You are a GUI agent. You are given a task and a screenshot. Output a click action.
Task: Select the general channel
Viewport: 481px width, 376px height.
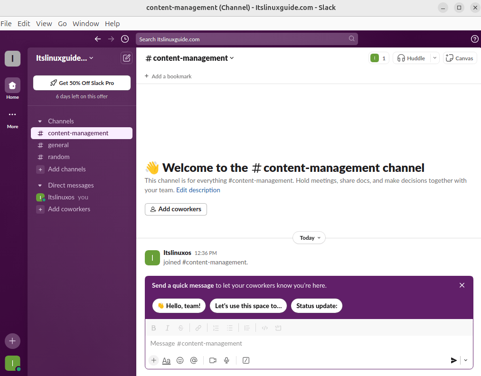(x=58, y=145)
